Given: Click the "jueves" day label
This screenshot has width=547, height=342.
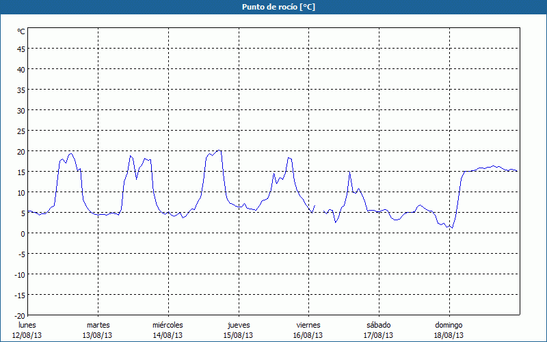Looking at the screenshot, I should [238, 325].
